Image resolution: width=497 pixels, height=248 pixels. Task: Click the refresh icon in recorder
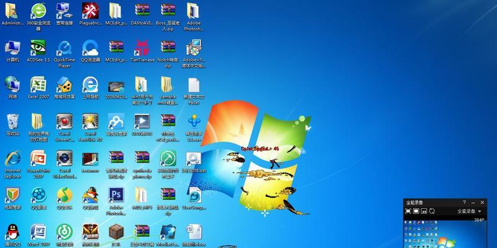(432, 211)
